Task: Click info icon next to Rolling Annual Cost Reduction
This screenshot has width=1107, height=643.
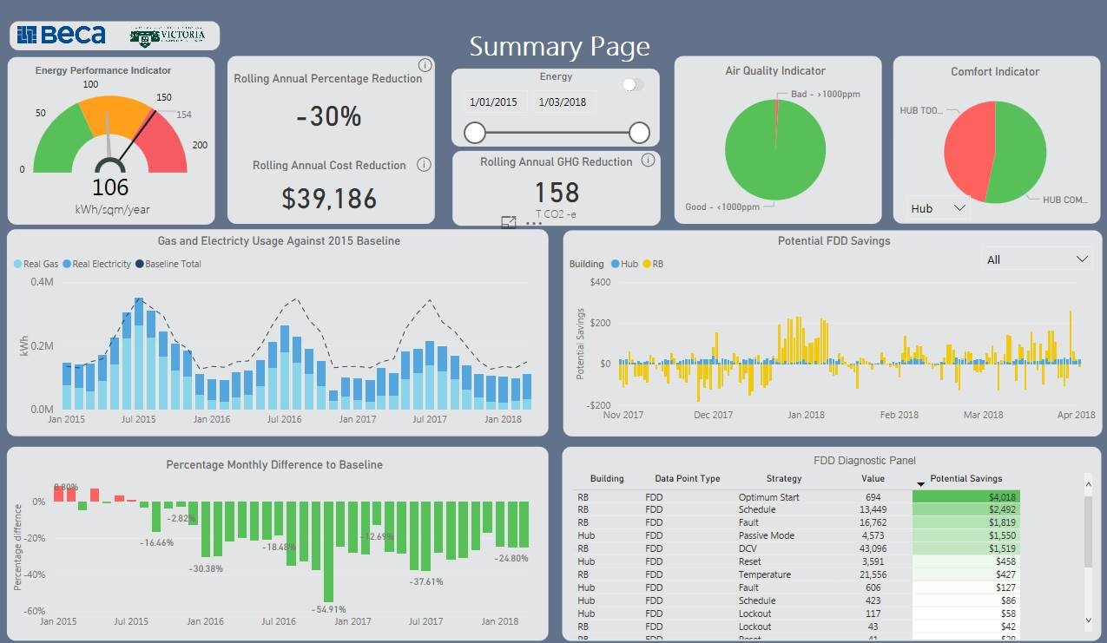Action: (424, 165)
